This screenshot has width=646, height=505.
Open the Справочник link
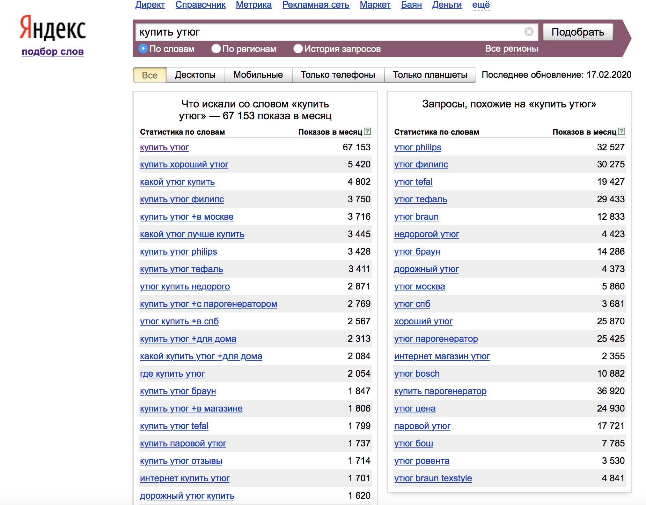coord(200,5)
